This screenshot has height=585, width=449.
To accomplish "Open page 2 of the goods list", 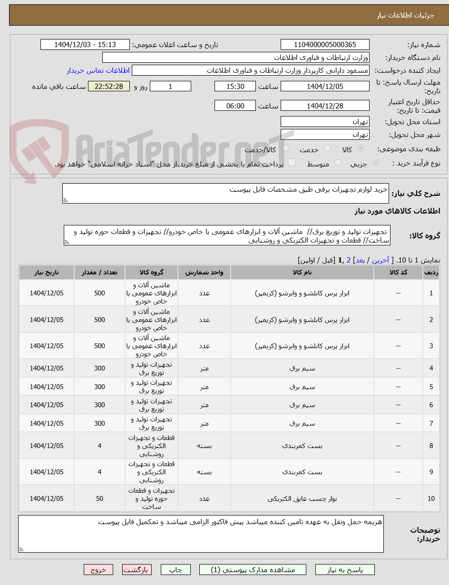I will (349, 260).
